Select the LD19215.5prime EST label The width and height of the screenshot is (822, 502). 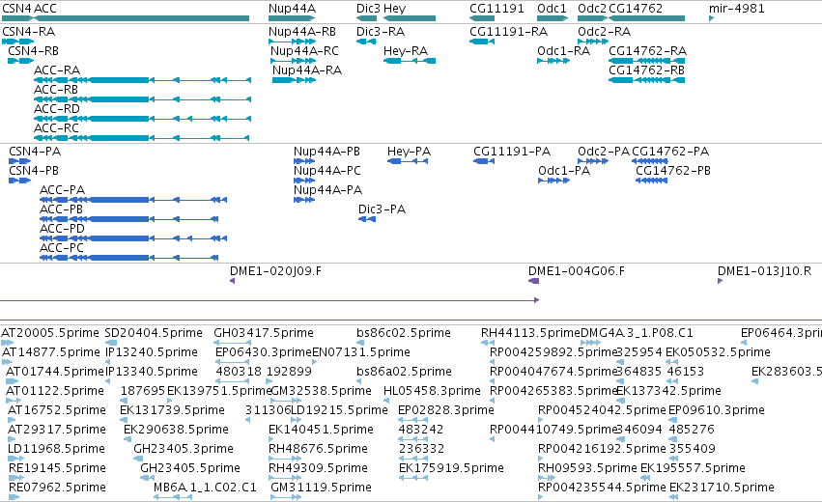click(x=339, y=410)
